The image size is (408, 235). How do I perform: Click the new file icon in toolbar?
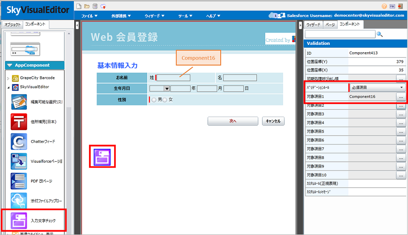[x=79, y=6]
